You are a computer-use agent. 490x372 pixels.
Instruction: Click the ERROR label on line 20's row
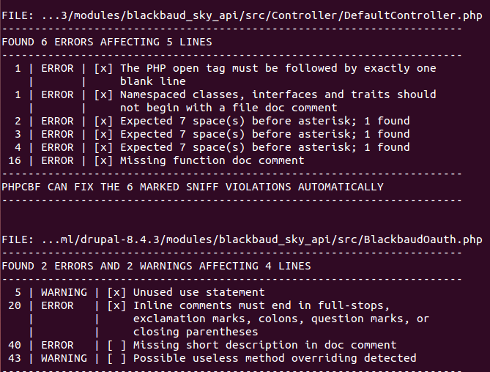pyautogui.click(x=57, y=305)
